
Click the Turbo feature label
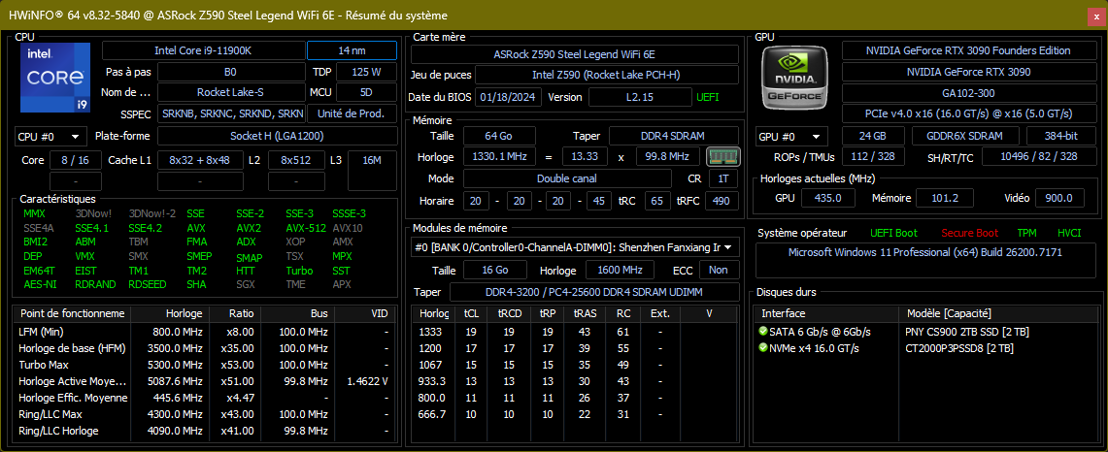[299, 271]
